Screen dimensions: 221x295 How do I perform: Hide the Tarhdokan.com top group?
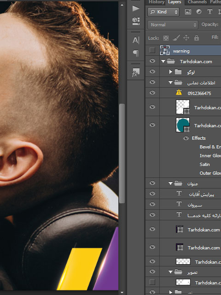(152, 61)
